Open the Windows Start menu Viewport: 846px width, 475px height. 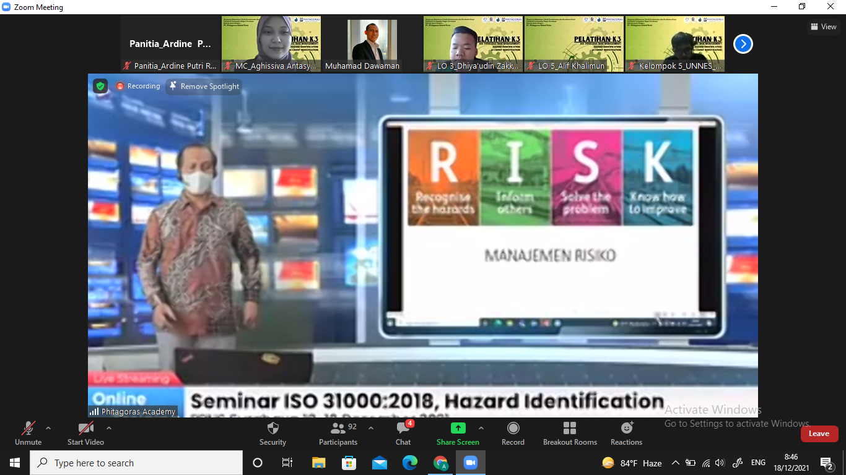[x=15, y=463]
